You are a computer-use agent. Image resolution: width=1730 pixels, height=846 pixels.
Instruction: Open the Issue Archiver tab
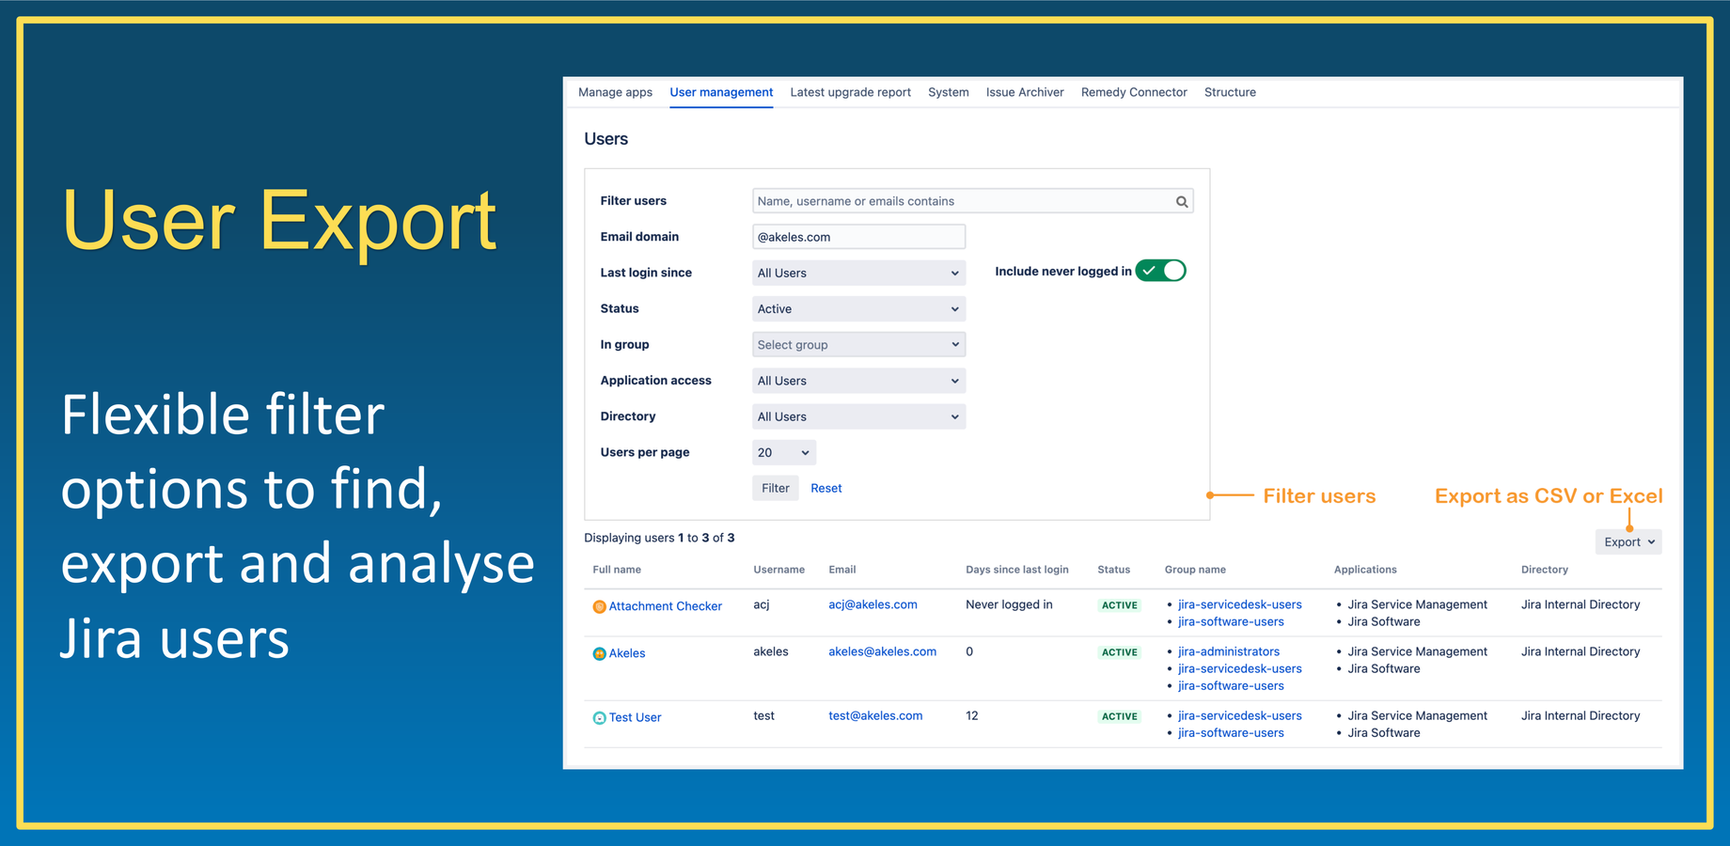click(1025, 92)
